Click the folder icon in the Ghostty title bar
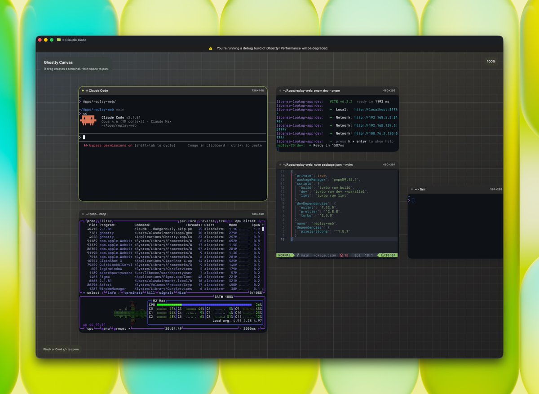This screenshot has width=539, height=394. [59, 40]
